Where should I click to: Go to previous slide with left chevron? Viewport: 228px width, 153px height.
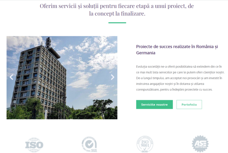11,77
